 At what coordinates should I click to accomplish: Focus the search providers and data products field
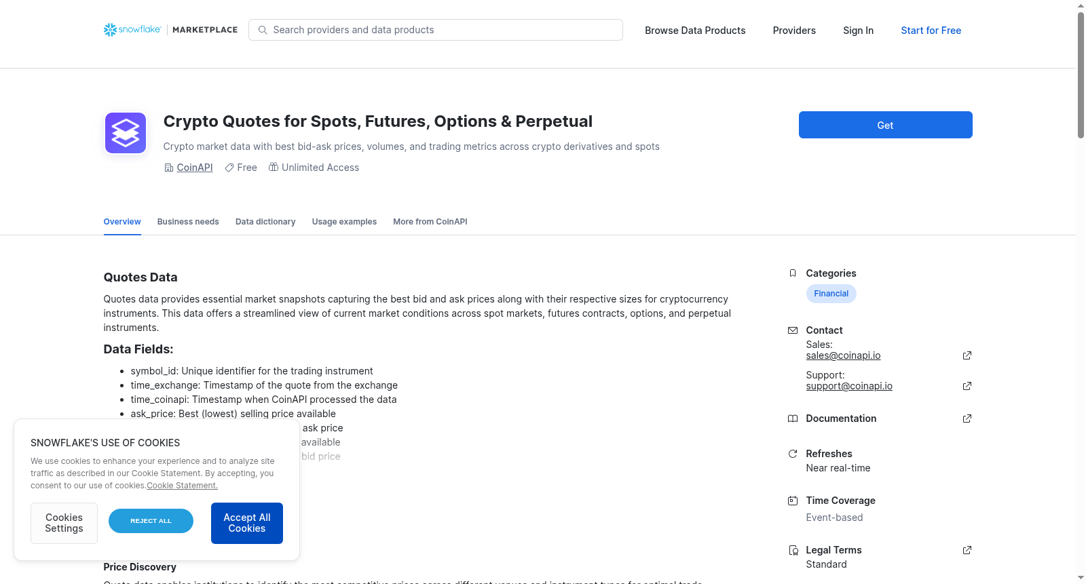point(436,30)
